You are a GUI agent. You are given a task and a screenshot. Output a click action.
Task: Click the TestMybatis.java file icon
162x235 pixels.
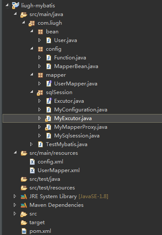click(40, 144)
